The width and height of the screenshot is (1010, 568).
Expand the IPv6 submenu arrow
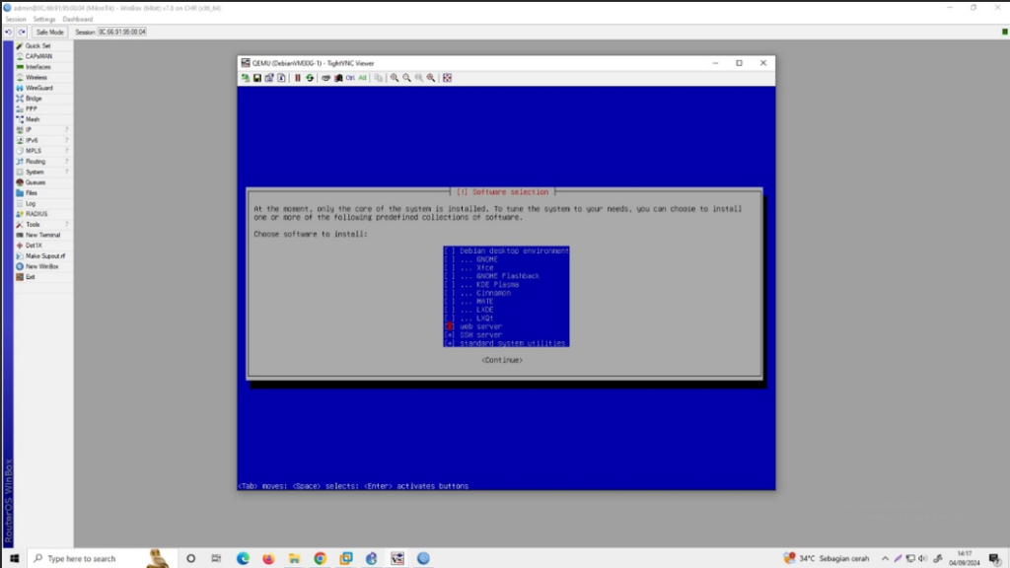pos(67,140)
